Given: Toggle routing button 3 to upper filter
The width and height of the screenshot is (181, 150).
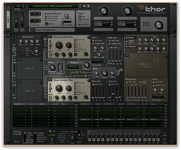Looking at the screenshot, I should (x=45, y=46).
